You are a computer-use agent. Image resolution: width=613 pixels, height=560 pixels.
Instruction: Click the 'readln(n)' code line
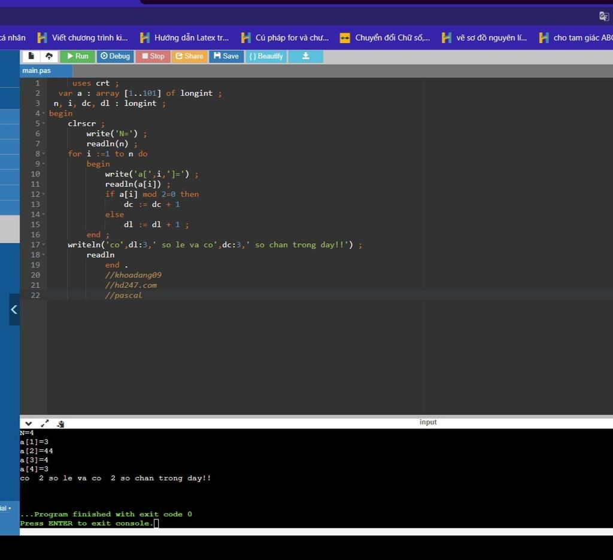pos(111,144)
